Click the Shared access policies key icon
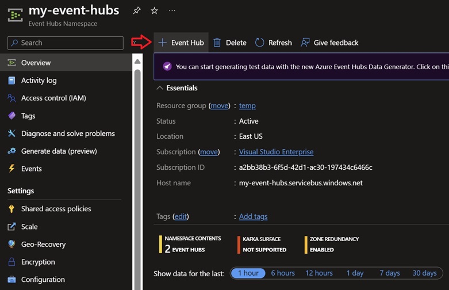Screen dimensions: 449x290 [x=11, y=209]
